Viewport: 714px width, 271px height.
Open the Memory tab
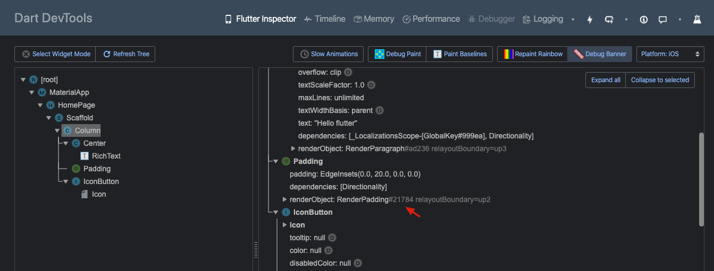374,19
